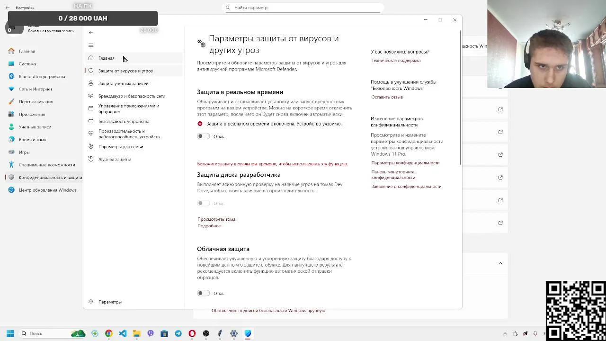The image size is (606, 341).
Task: Open the Settings gear icon on the taskbar
Action: (x=234, y=333)
